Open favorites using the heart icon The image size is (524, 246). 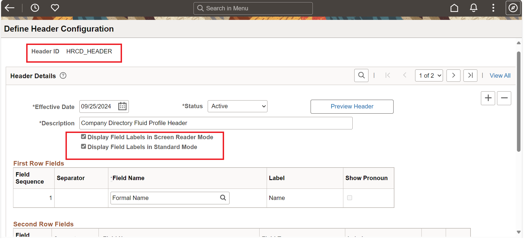coord(55,8)
